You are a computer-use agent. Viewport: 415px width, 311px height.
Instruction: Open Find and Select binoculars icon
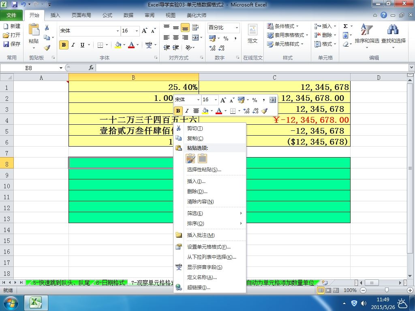[x=393, y=29]
